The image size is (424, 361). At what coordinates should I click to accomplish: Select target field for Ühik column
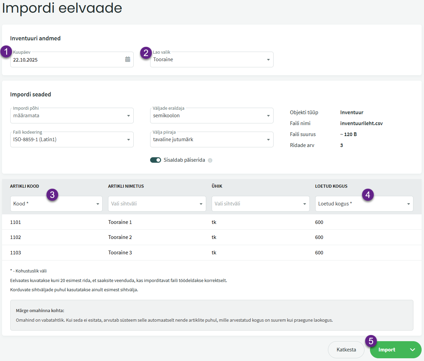click(x=260, y=204)
